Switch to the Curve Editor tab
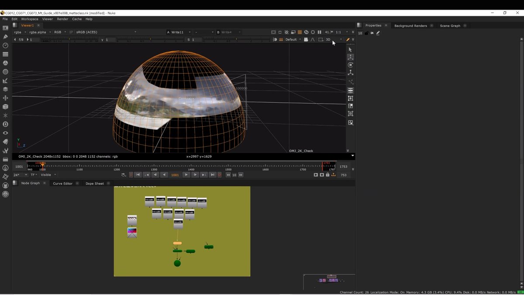This screenshot has width=524, height=295. point(62,184)
